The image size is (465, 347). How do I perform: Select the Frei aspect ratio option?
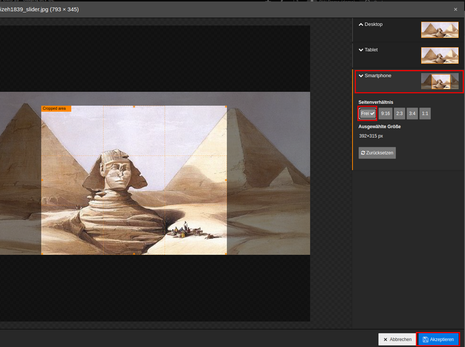(368, 113)
